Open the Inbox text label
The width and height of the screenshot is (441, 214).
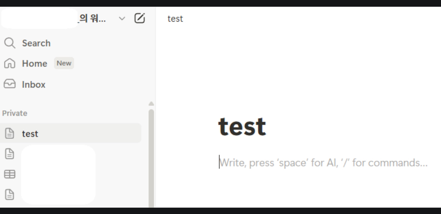click(x=34, y=85)
